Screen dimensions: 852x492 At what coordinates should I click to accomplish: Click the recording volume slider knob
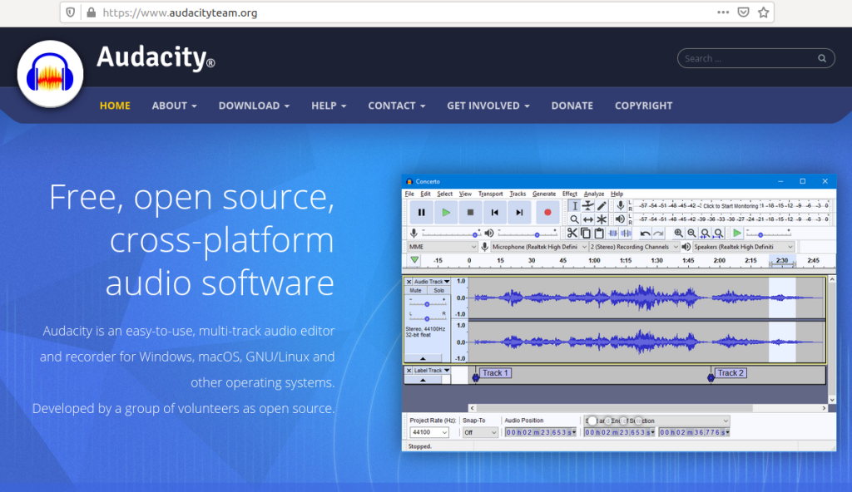(x=475, y=234)
